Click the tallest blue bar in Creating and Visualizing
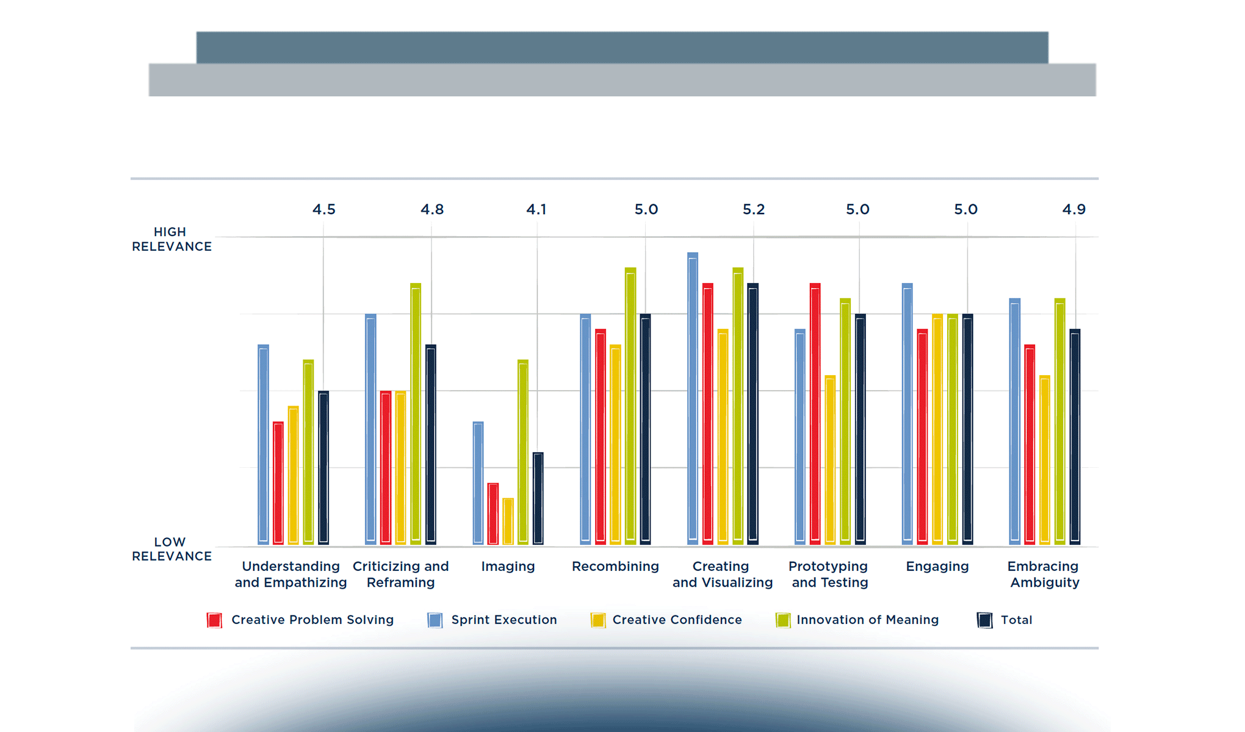 click(x=693, y=396)
